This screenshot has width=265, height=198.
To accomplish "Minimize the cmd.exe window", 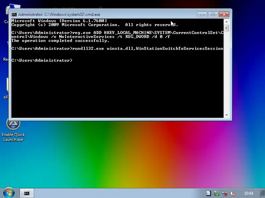I will tap(202, 15).
